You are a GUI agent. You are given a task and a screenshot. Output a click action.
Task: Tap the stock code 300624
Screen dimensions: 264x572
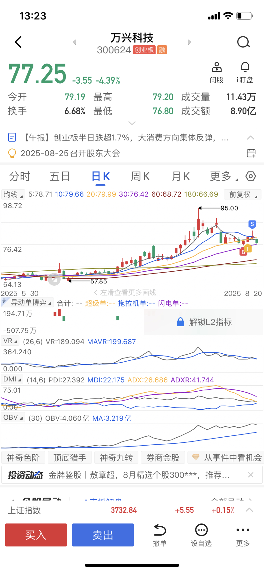tap(114, 50)
